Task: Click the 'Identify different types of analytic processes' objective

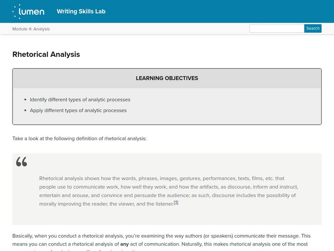Action: tap(80, 100)
